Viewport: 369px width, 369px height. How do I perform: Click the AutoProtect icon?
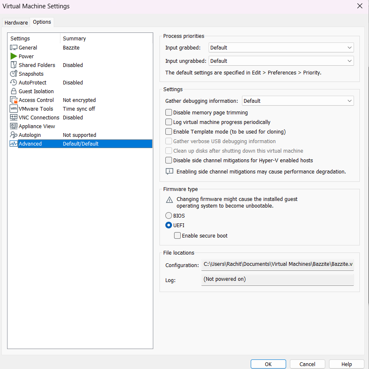(x=14, y=83)
